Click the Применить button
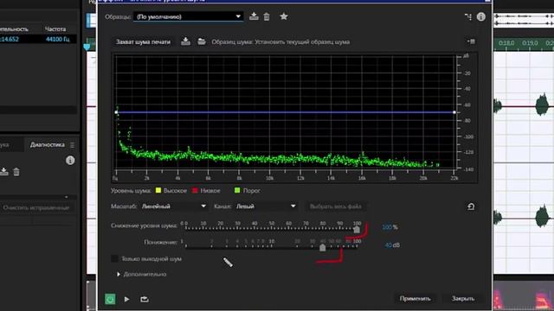Image resolution: width=554 pixels, height=311 pixels. (415, 298)
